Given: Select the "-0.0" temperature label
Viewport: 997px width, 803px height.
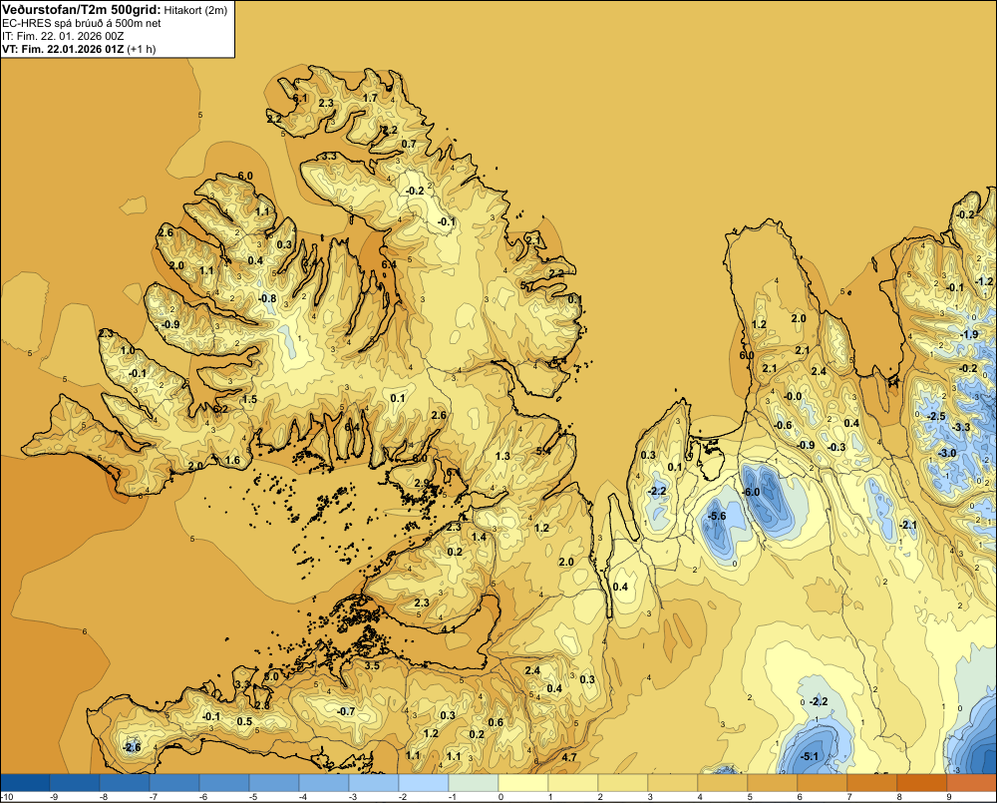Looking at the screenshot, I should click(793, 396).
